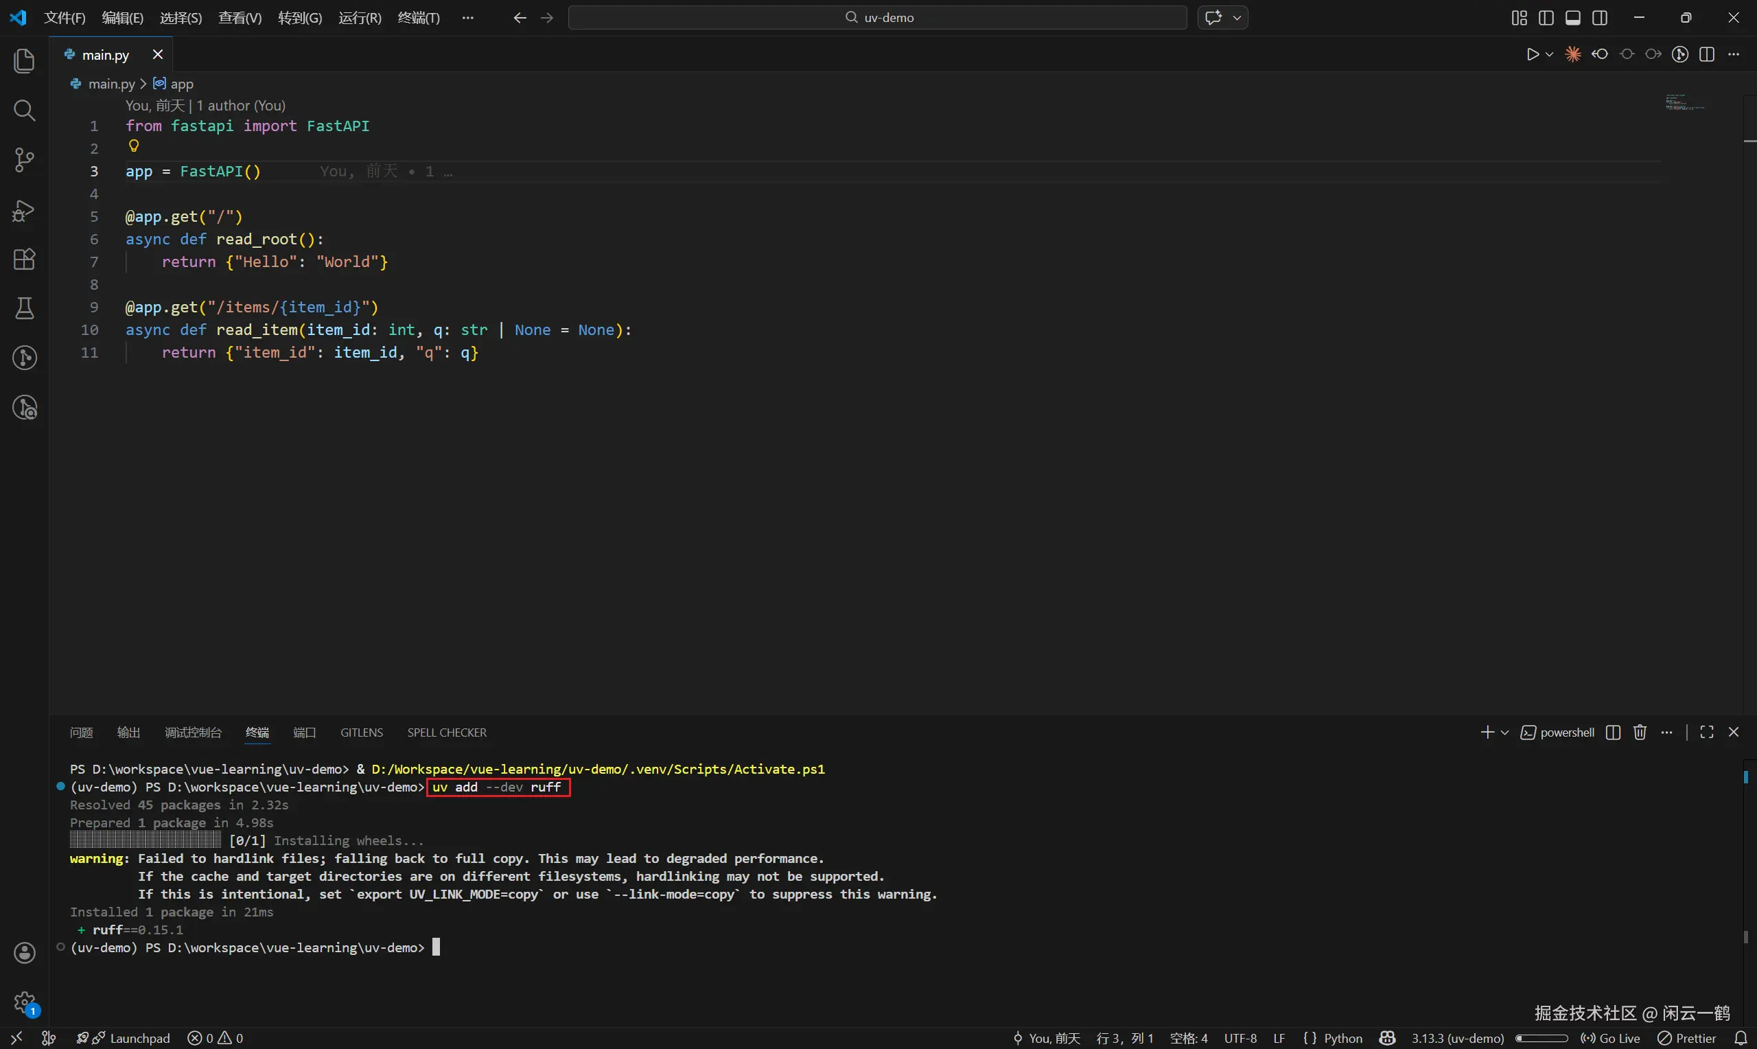Select Python interpreter 3.13.3 (uv-demo)

point(1457,1038)
